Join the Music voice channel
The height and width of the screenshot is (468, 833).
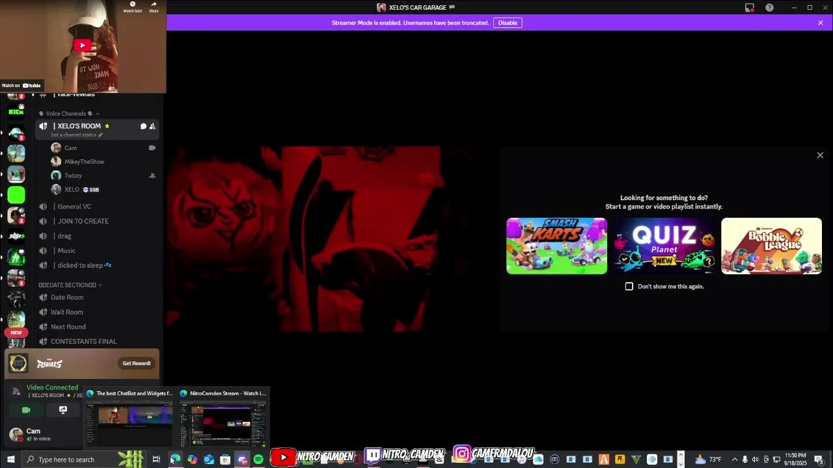point(98,251)
